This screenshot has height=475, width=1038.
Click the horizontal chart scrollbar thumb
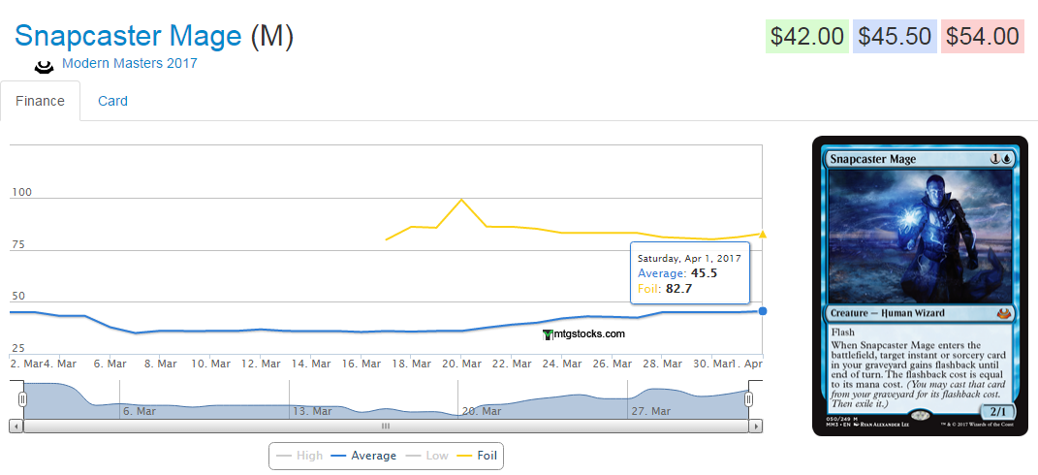tap(386, 426)
